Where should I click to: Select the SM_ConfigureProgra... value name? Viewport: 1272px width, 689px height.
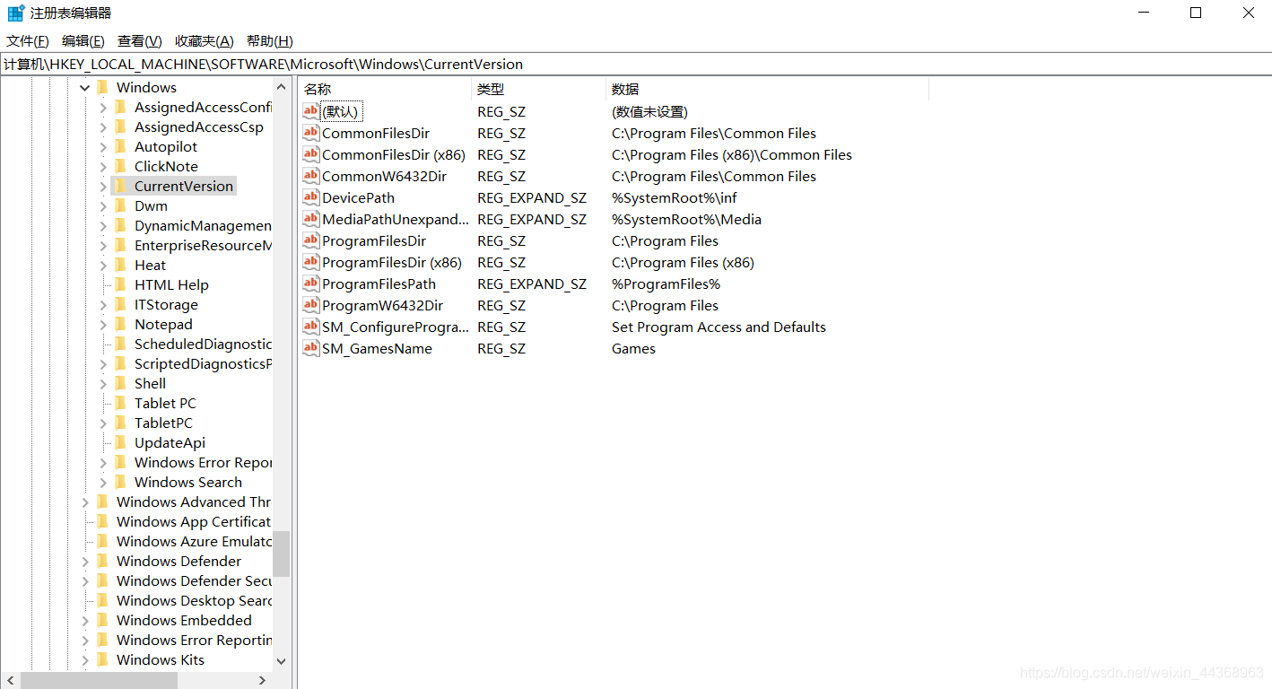(x=395, y=327)
